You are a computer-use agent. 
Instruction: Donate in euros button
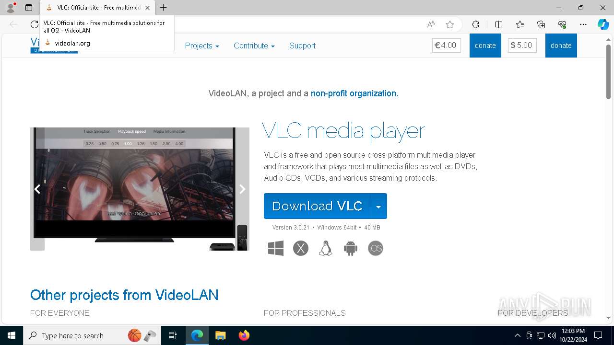tap(485, 46)
